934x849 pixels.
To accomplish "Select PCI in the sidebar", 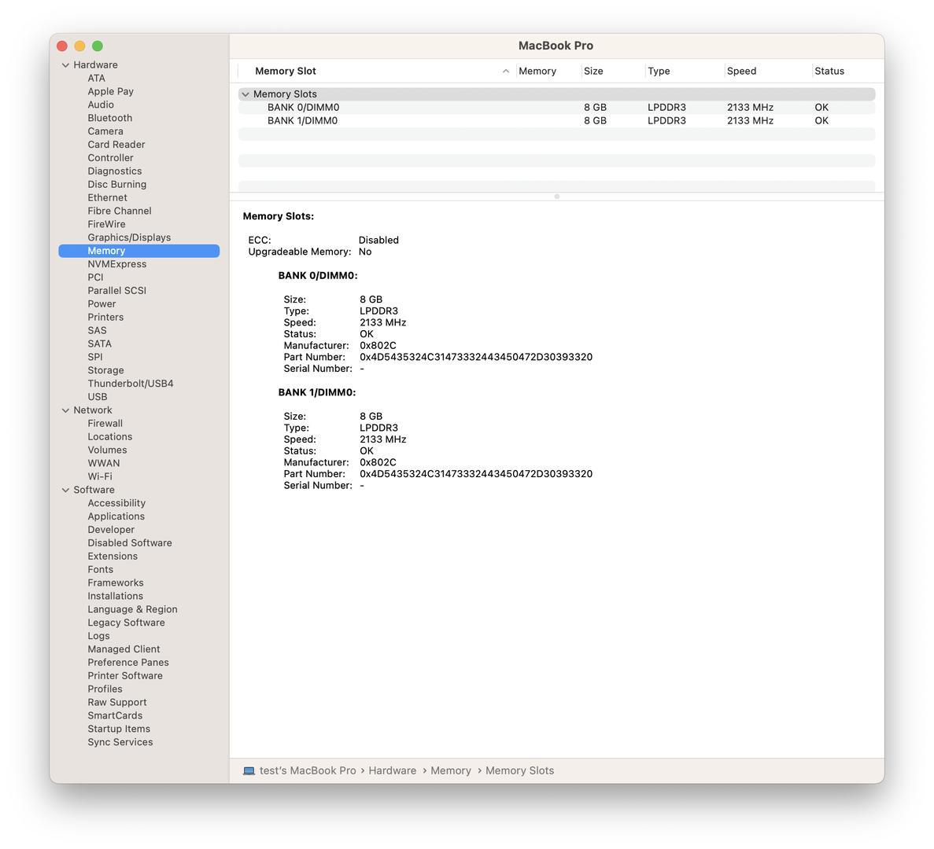I will [x=95, y=277].
